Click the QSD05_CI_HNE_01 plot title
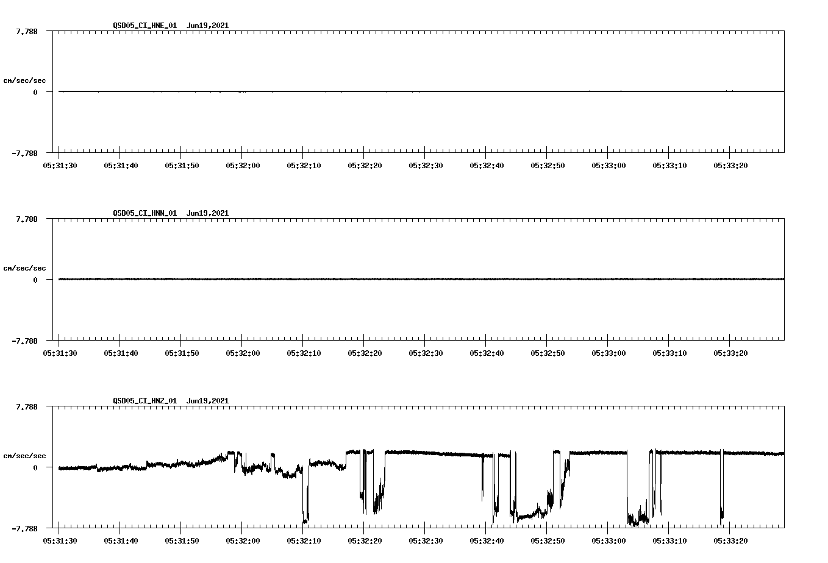Viewport: 828px width, 563px height. point(171,25)
